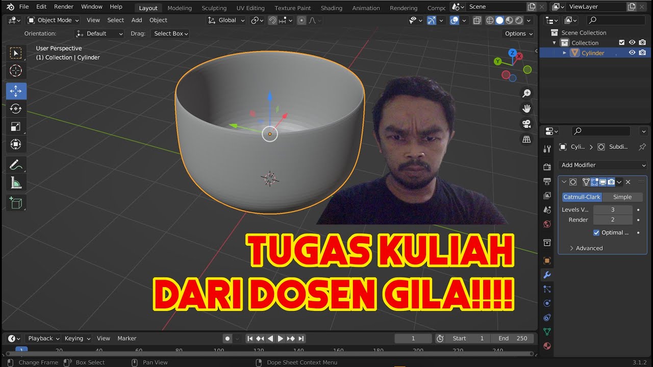Collapse the Collection tree item
The image size is (653, 367).
(x=555, y=43)
